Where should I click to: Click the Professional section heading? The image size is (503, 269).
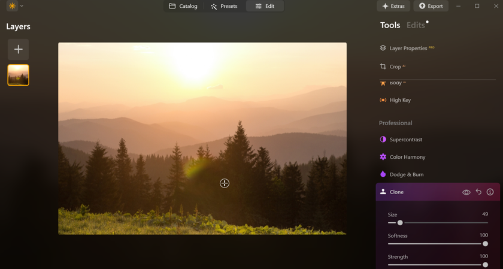pyautogui.click(x=396, y=123)
